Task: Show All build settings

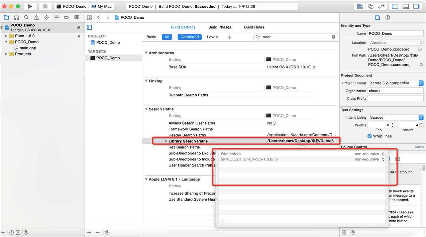Action: point(167,37)
